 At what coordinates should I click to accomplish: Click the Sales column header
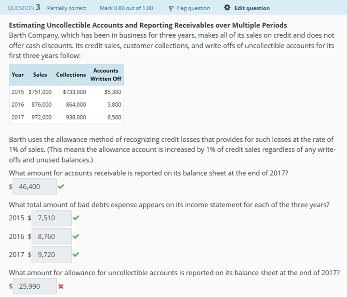(x=40, y=75)
